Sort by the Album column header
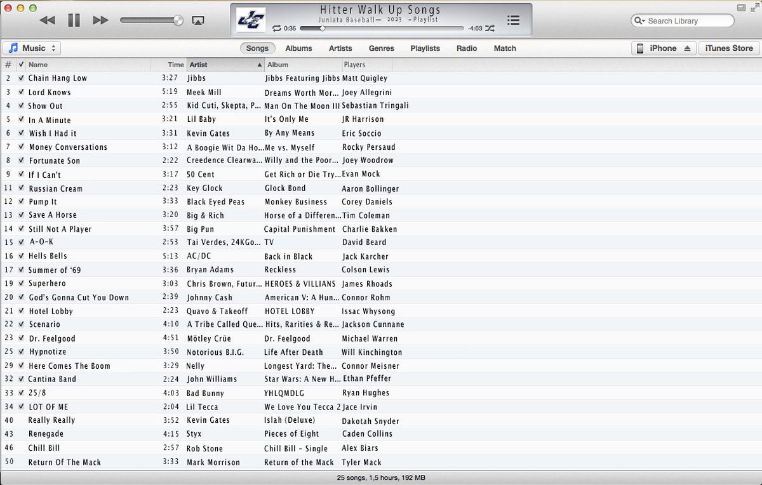The image size is (762, 485). point(303,65)
